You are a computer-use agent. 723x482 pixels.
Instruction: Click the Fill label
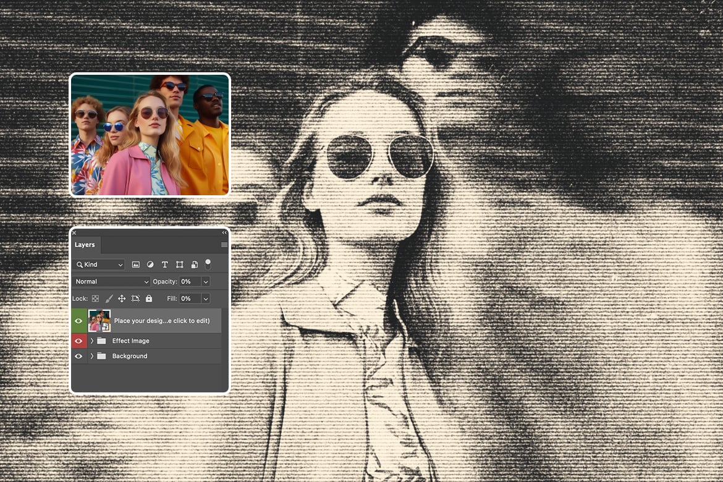pyautogui.click(x=172, y=298)
